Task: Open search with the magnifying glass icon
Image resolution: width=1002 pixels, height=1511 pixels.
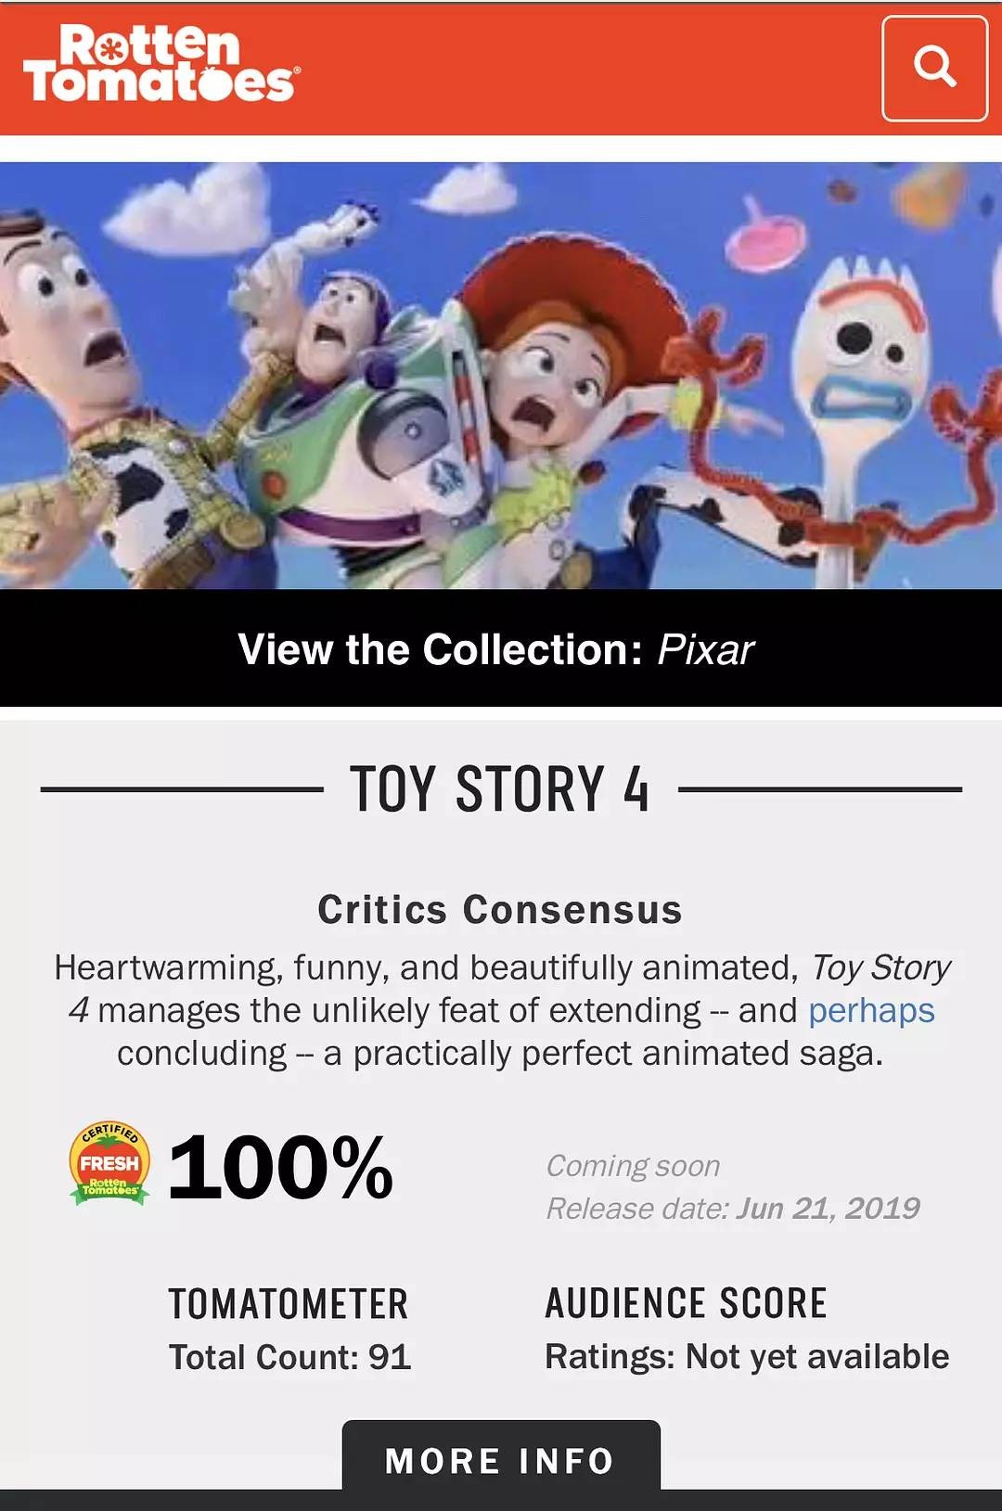Action: tap(934, 69)
